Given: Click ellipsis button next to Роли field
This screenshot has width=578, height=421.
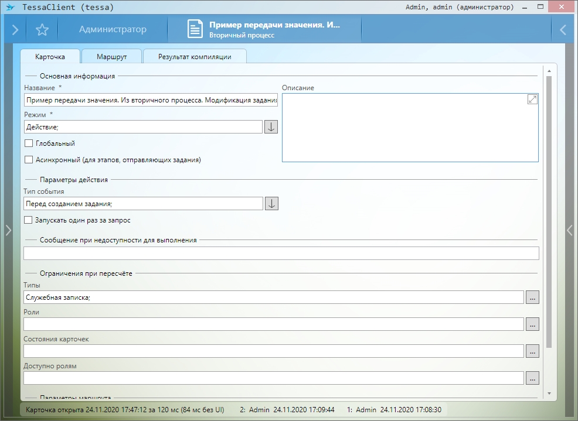Looking at the screenshot, I should pyautogui.click(x=532, y=324).
